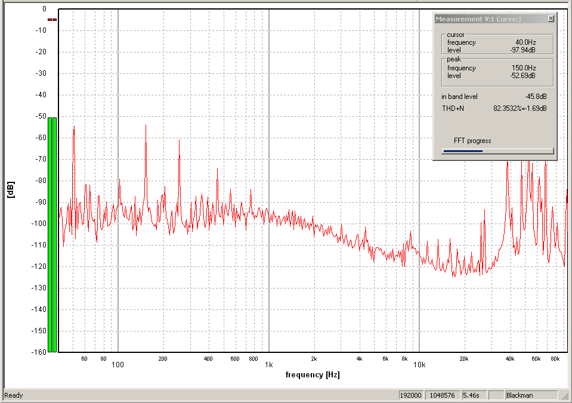572x403 pixels.
Task: Click the peak frequency reading 150.0Hz
Action: 523,68
